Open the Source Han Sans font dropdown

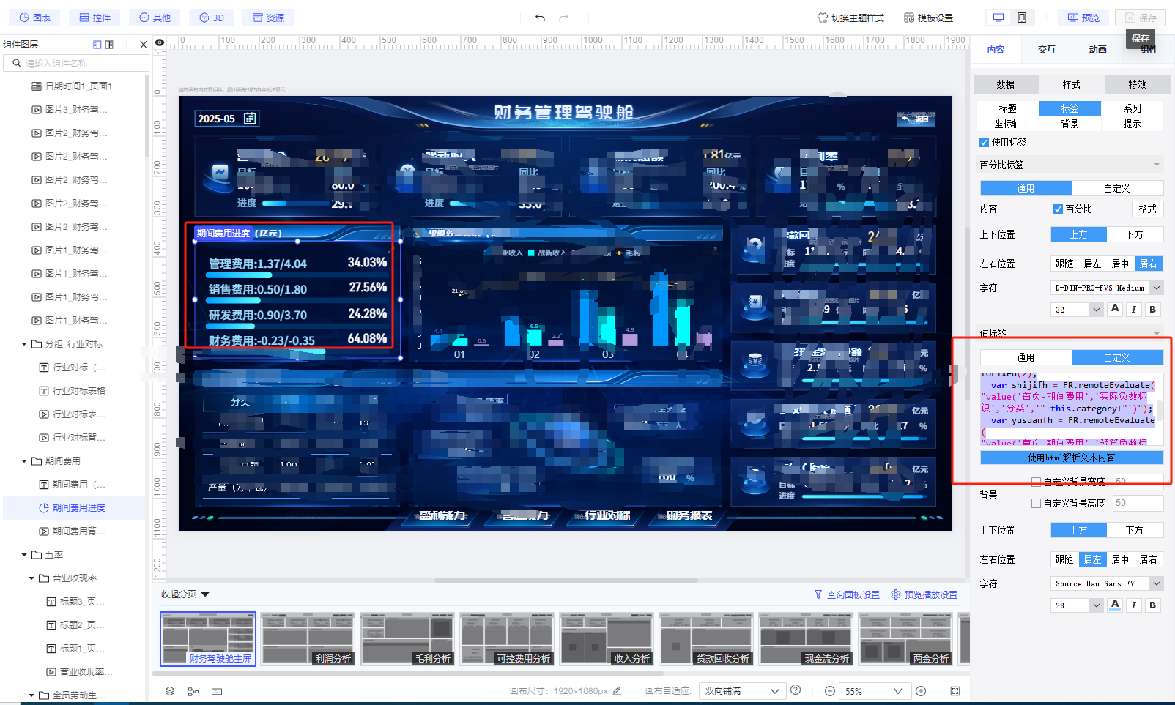click(1107, 583)
